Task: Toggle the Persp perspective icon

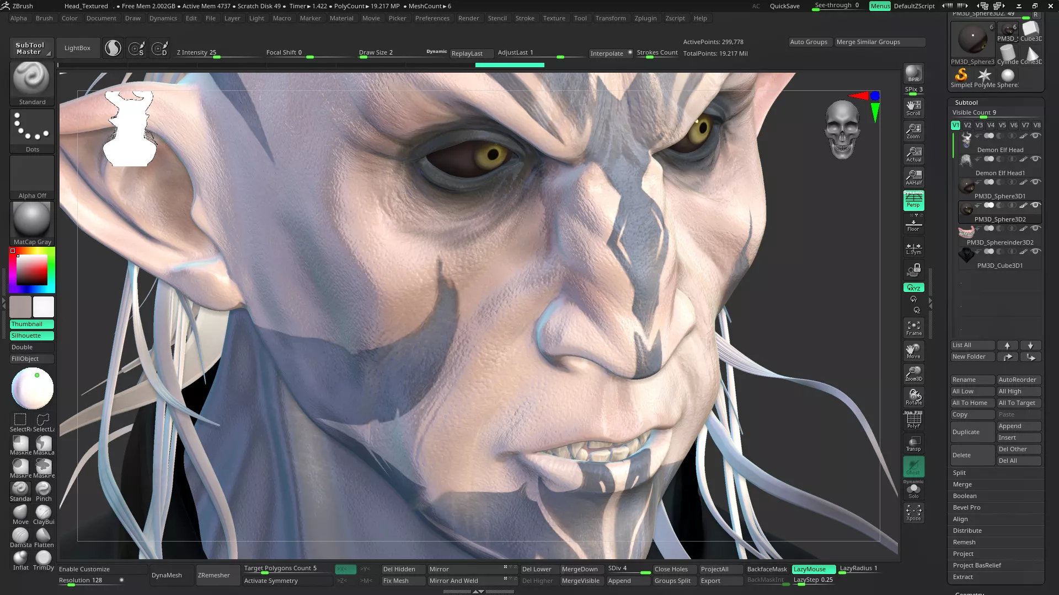Action: (913, 201)
